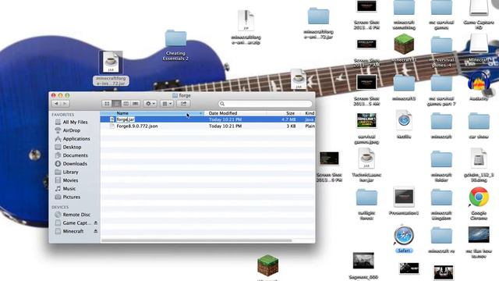Image resolution: width=499 pixels, height=281 pixels.
Task: Select the twilight forest folder
Action: click(366, 197)
